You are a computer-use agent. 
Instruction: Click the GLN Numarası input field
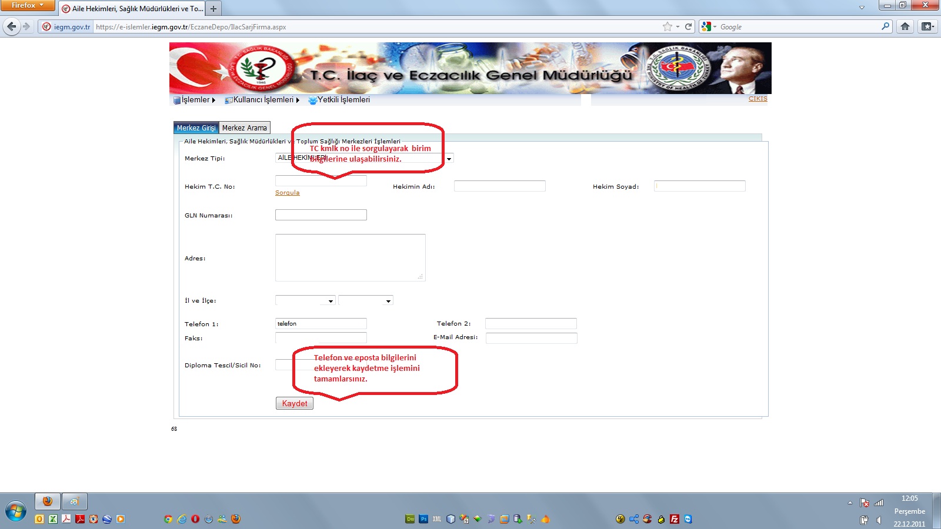tap(321, 215)
